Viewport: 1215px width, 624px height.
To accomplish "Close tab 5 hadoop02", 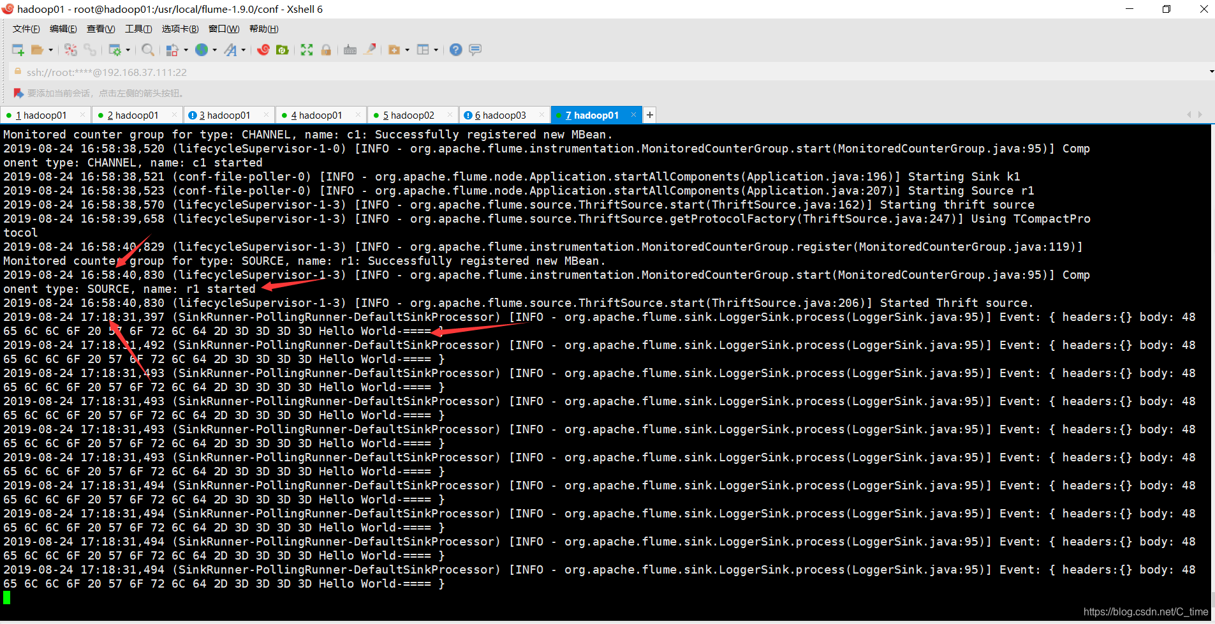I will tap(450, 115).
